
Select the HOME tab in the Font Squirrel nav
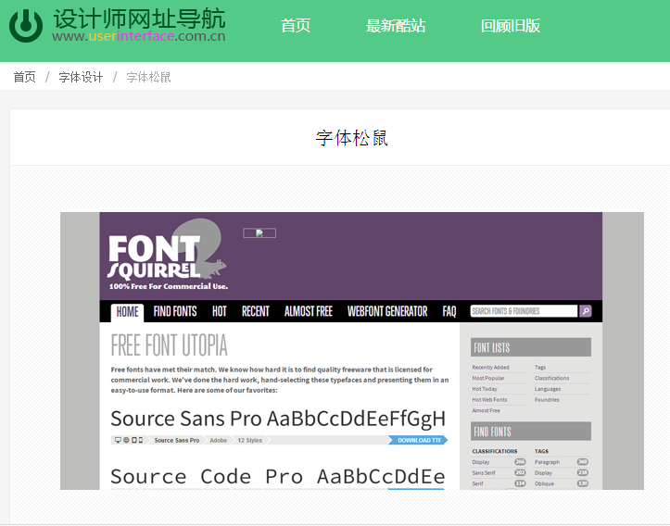(127, 312)
